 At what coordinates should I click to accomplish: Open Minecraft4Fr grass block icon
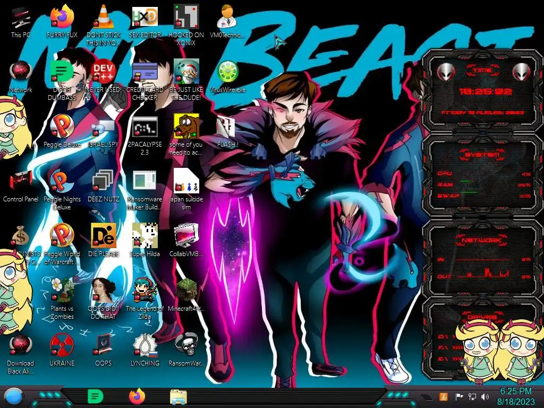pos(186,295)
